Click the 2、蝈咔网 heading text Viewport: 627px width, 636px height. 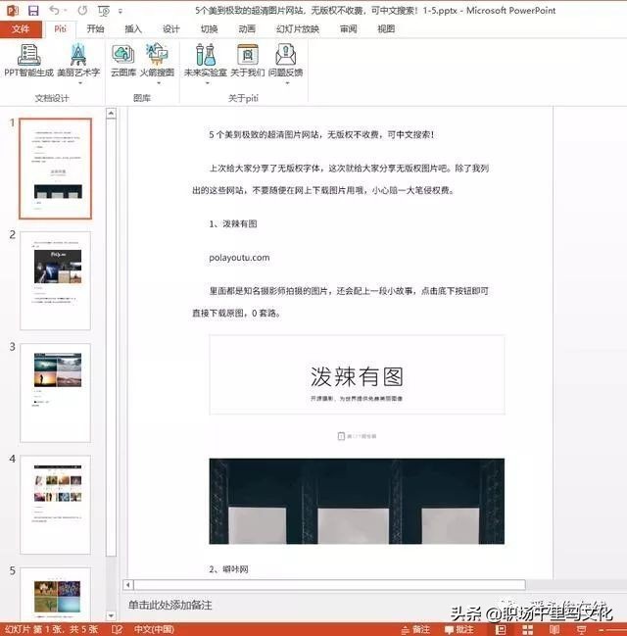point(228,569)
